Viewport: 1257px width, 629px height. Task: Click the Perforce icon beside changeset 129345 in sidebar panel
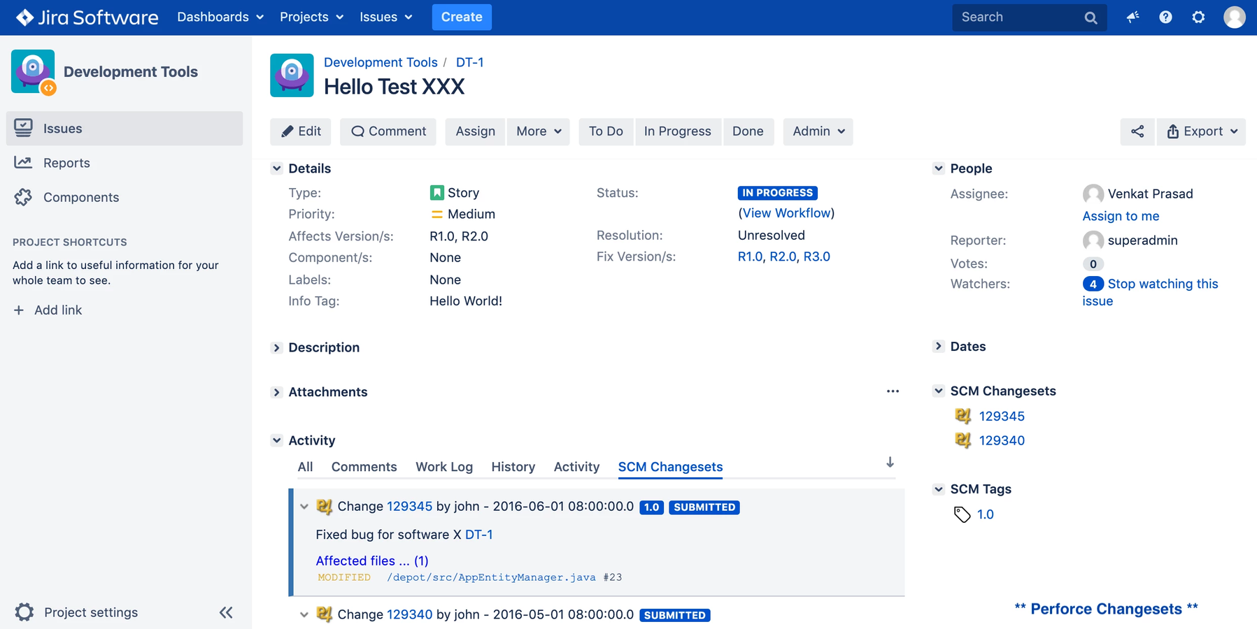pos(963,416)
